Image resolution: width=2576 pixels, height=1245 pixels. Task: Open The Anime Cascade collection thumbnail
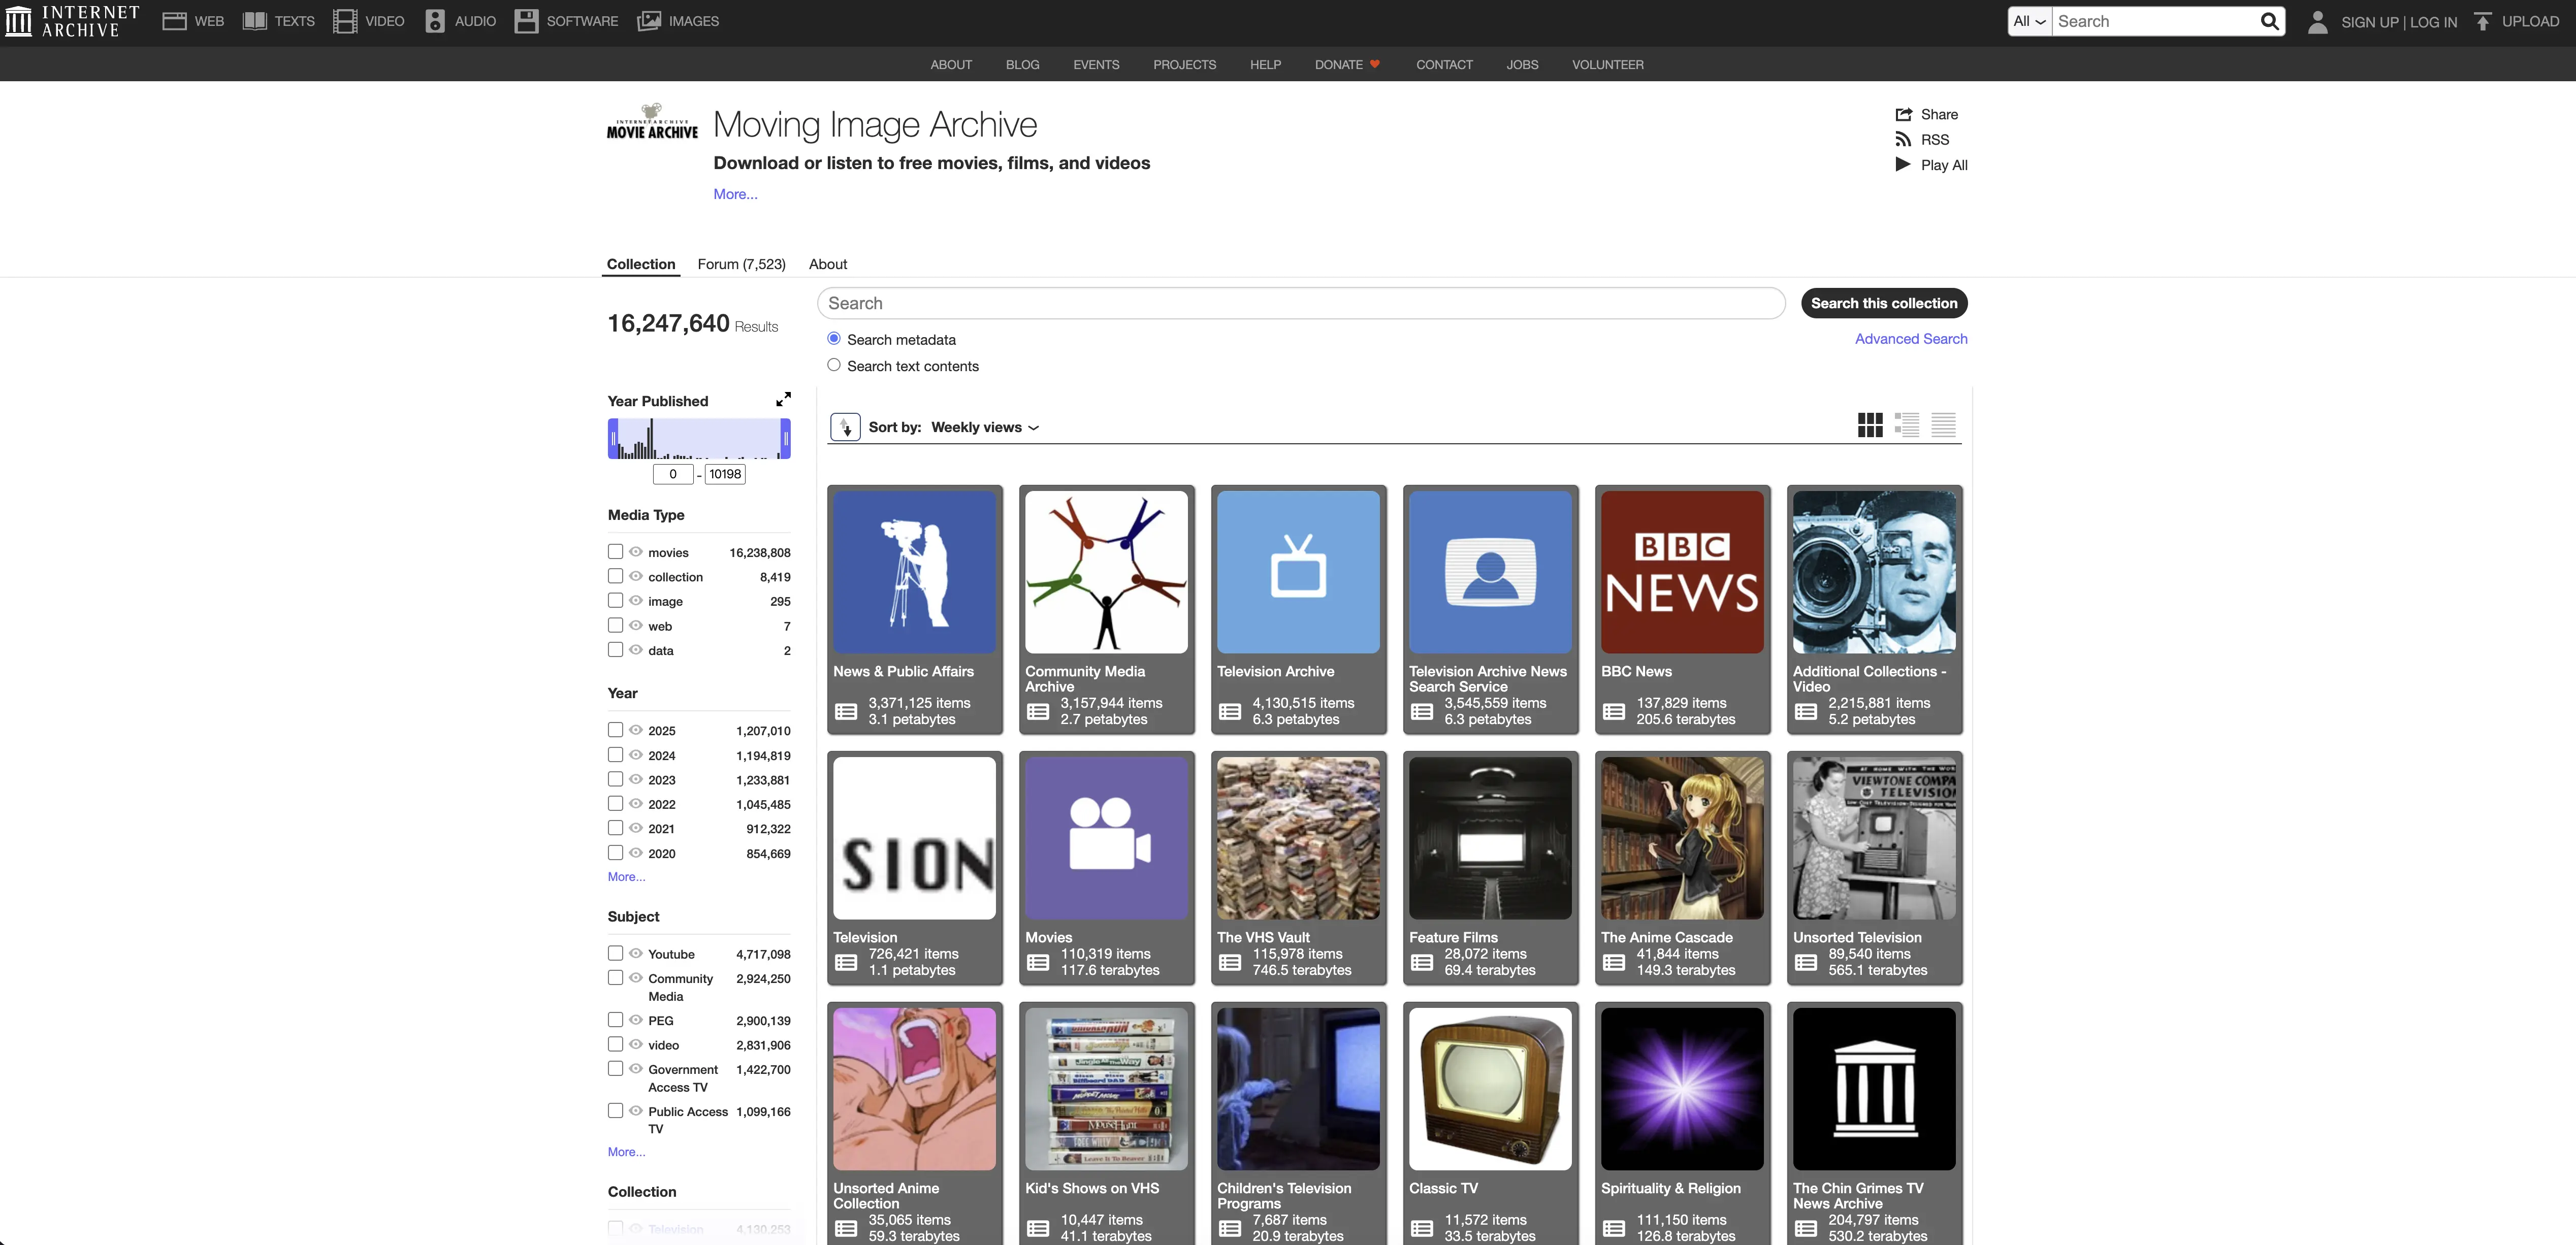tap(1682, 838)
